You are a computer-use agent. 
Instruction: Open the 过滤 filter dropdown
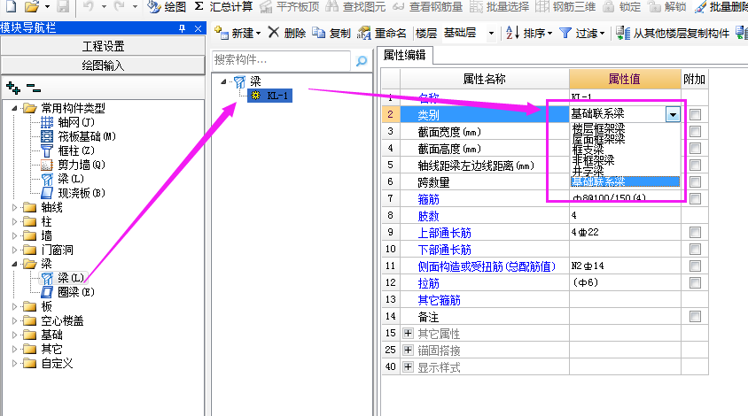[582, 33]
